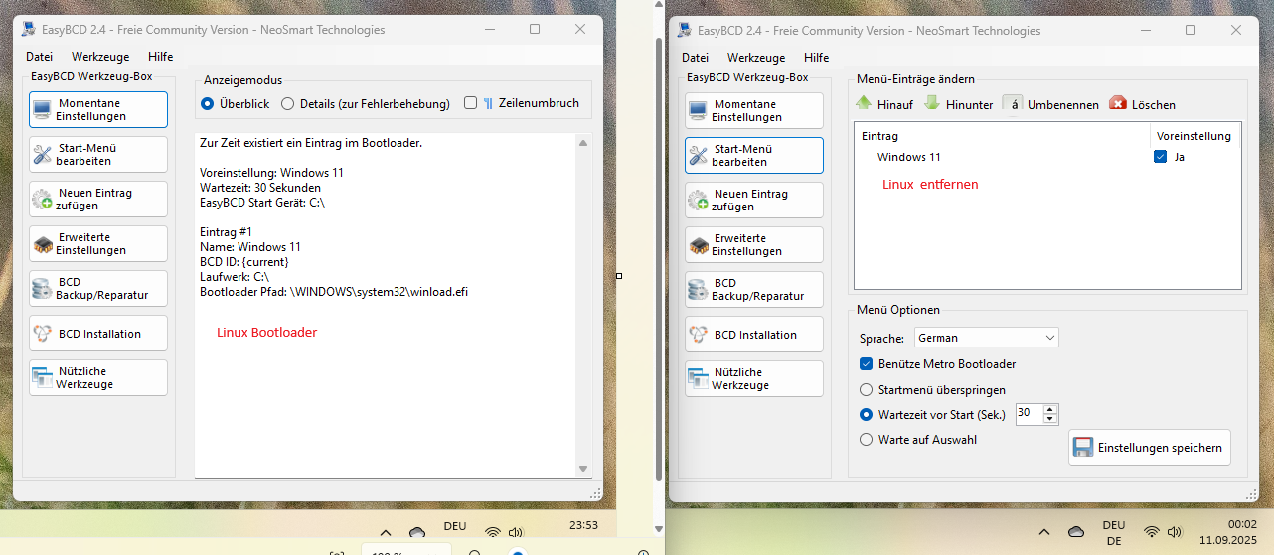The height and width of the screenshot is (555, 1274).
Task: Open the Hilfe menu in the left window
Action: point(160,57)
